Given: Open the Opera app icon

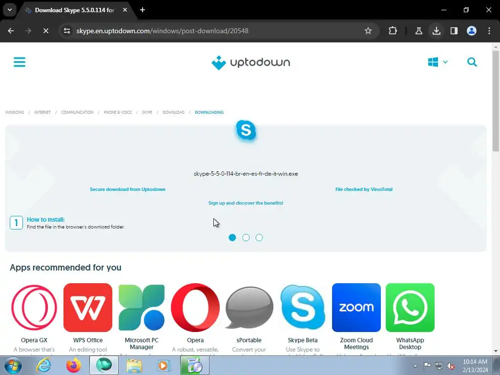Looking at the screenshot, I should click(195, 308).
